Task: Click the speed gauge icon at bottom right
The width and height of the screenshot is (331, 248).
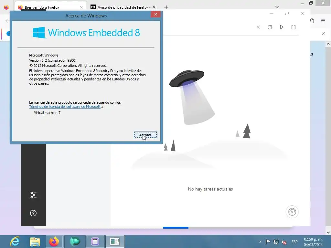Action: 292,212
